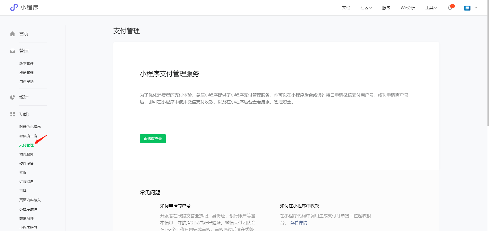
Task: Open 客服 in the sidebar
Action: point(23,173)
